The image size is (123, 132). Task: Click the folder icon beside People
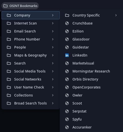click(9, 47)
